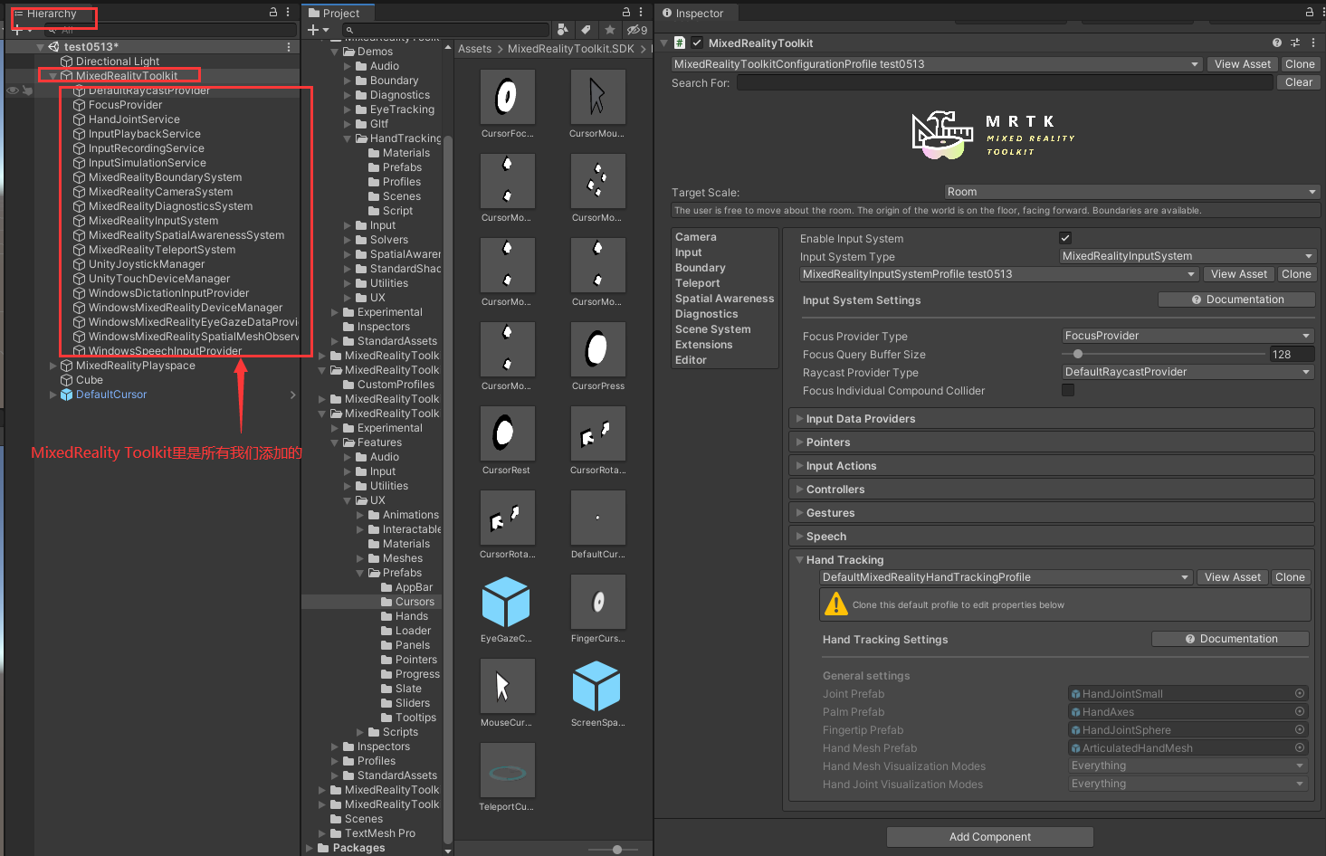
Task: Select the EyeGazeCursor prefab thumbnail
Action: point(507,601)
